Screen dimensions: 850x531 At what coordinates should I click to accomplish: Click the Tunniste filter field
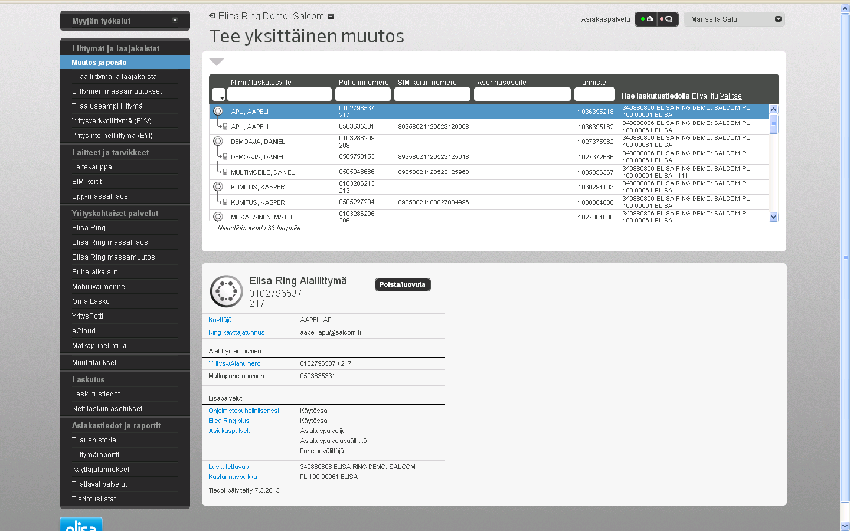[595, 94]
